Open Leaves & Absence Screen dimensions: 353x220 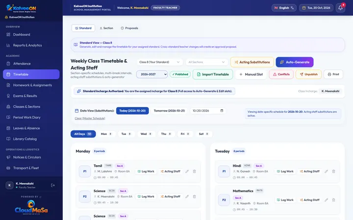(x=31, y=128)
